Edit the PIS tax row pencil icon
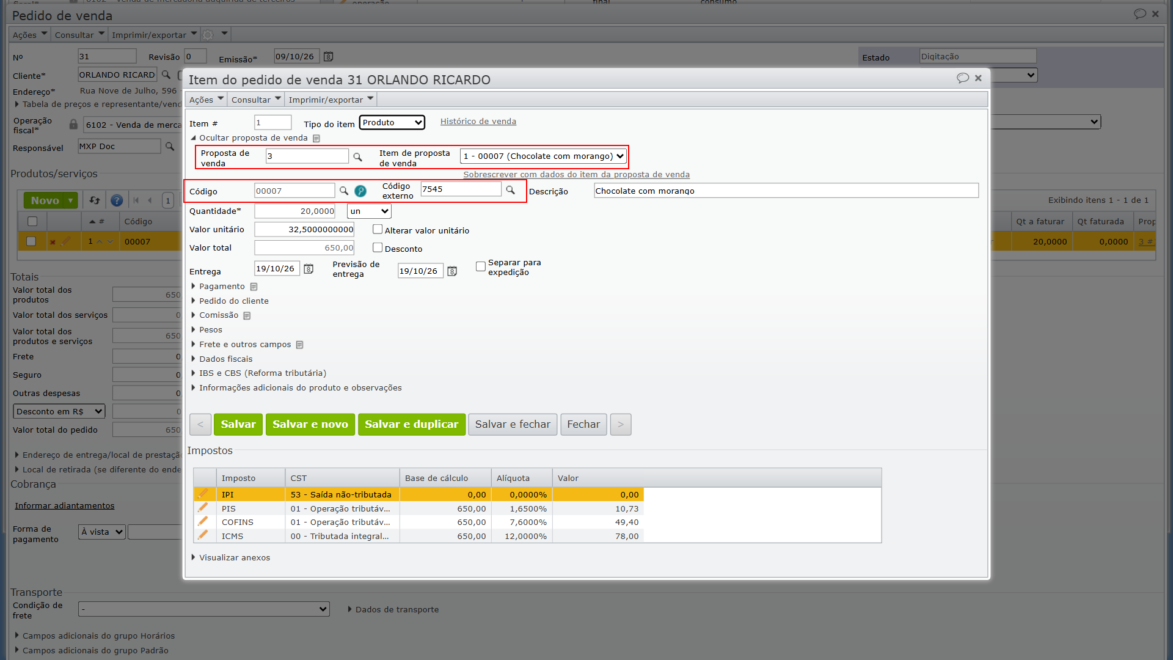Viewport: 1173px width, 660px height. 203,508
